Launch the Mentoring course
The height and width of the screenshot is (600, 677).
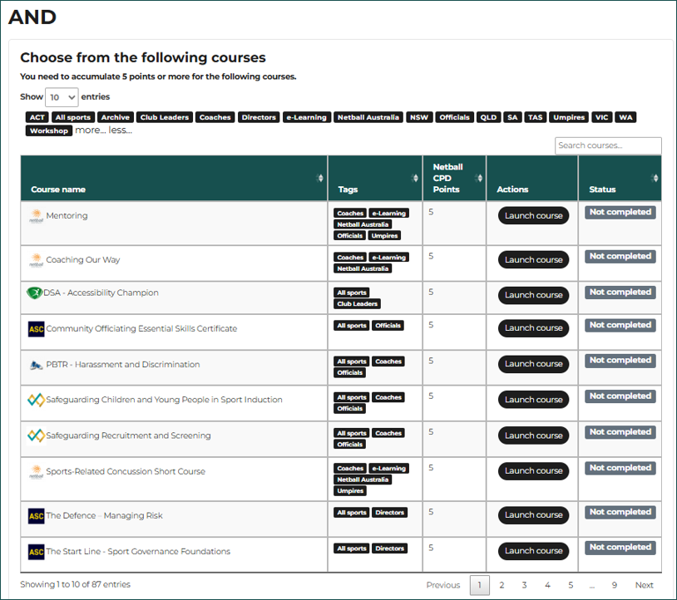[x=534, y=216]
